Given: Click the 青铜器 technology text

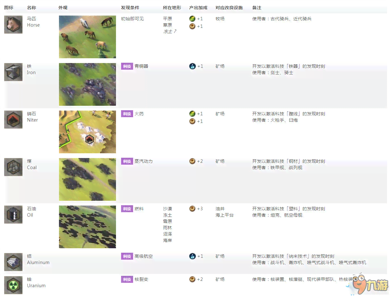Looking at the screenshot, I should click(x=141, y=66).
